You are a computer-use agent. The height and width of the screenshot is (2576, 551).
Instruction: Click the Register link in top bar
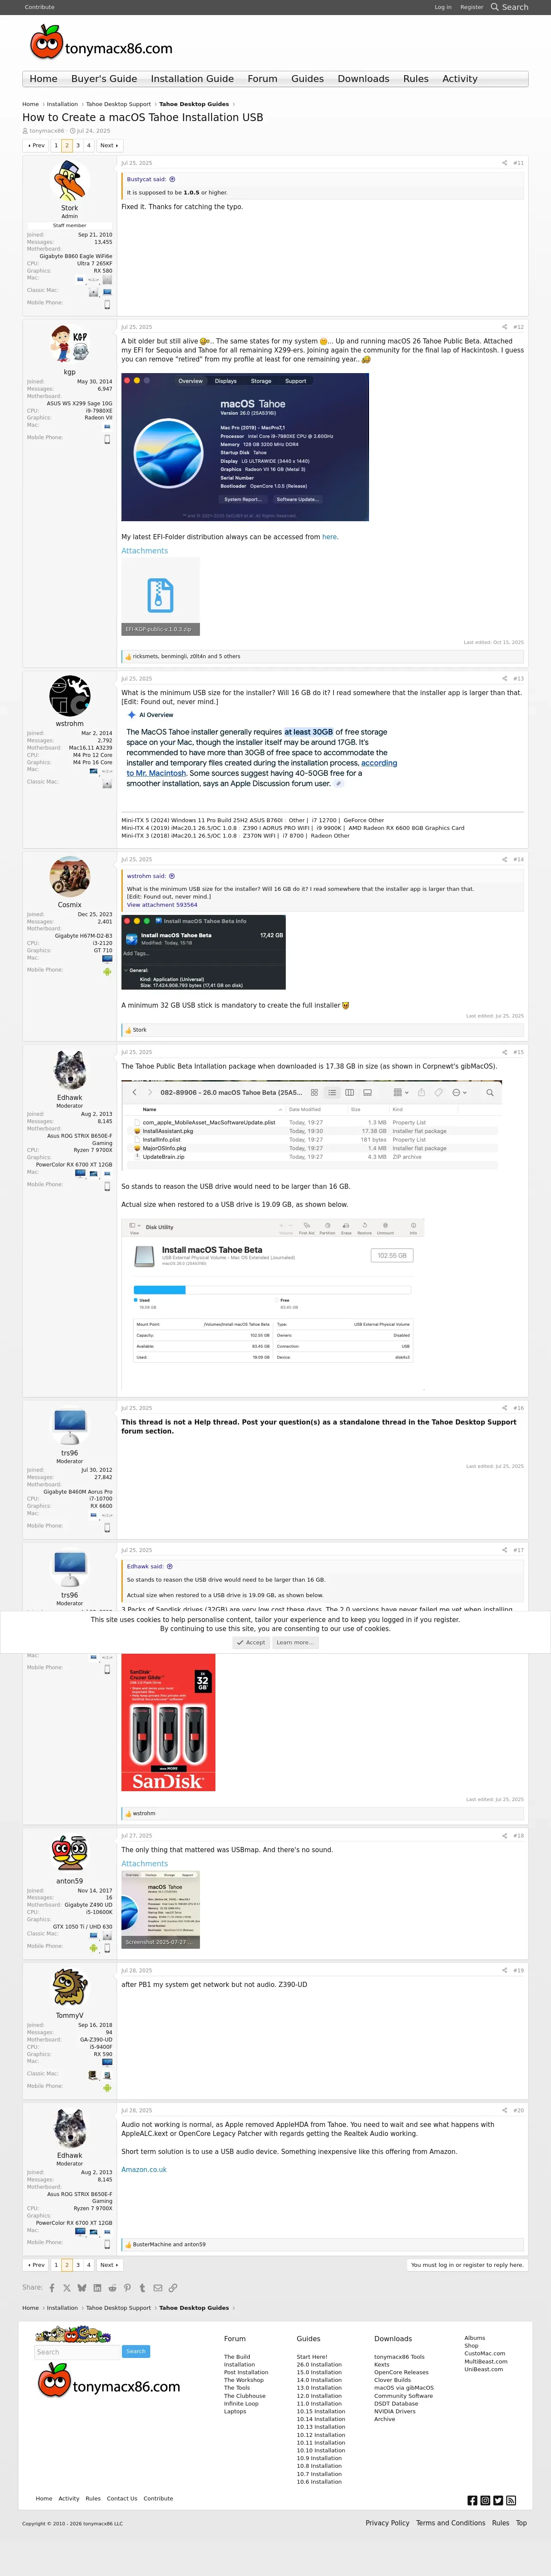tap(472, 7)
